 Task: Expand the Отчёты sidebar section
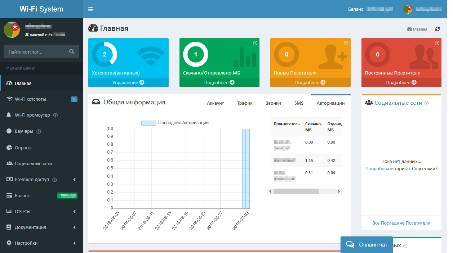pos(41,211)
